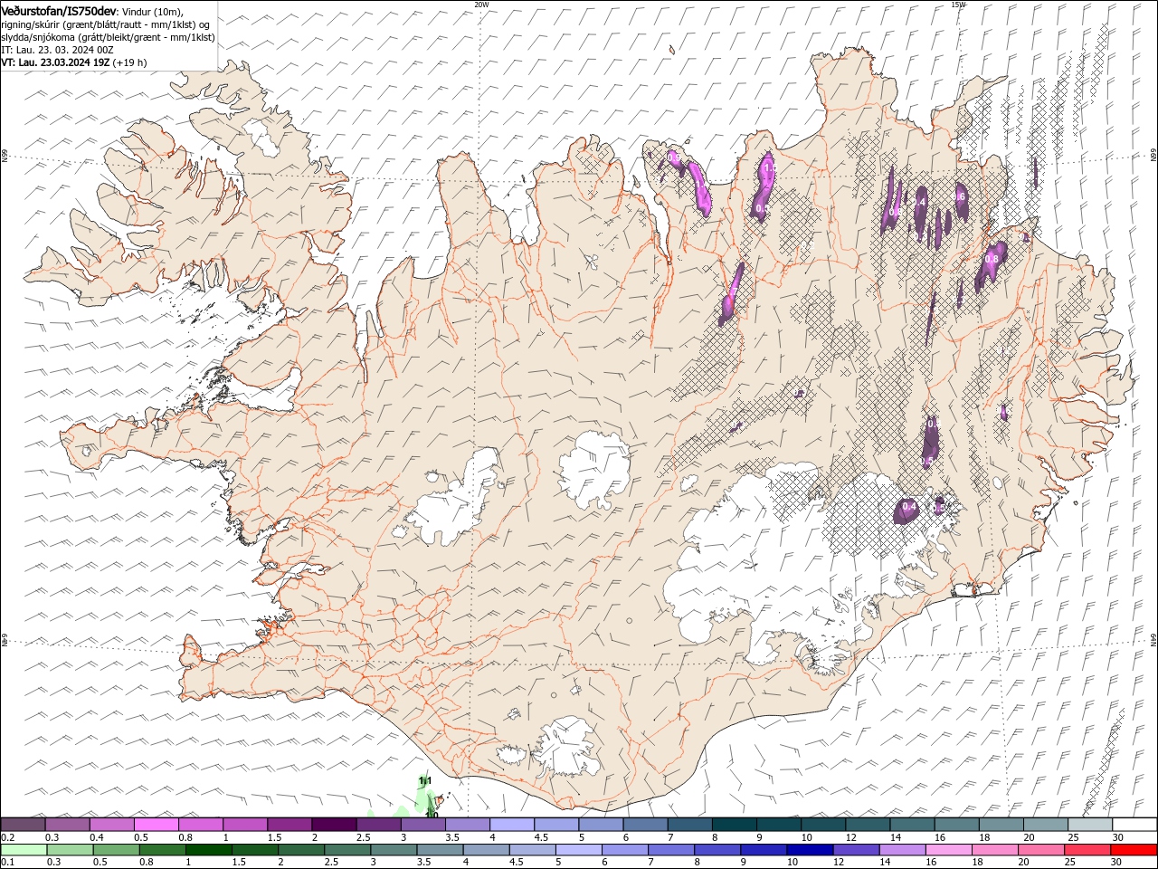Select the darkest green swatch between 1 and 1.5
This screenshot has height=869, width=1158.
click(208, 850)
